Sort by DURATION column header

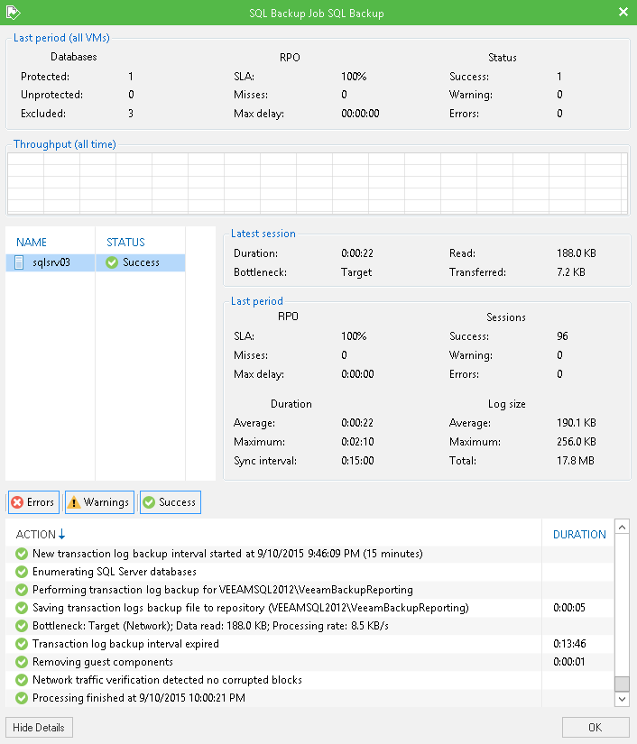click(x=579, y=534)
